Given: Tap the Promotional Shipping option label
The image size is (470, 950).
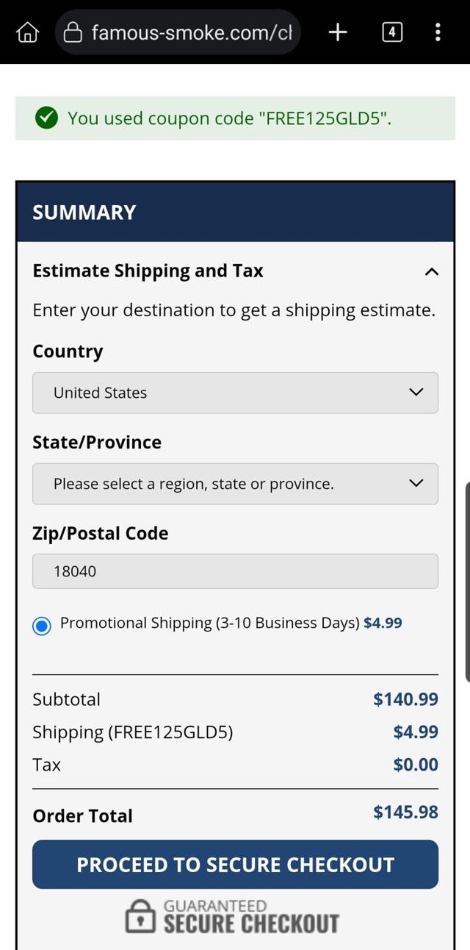Looking at the screenshot, I should pyautogui.click(x=209, y=624).
